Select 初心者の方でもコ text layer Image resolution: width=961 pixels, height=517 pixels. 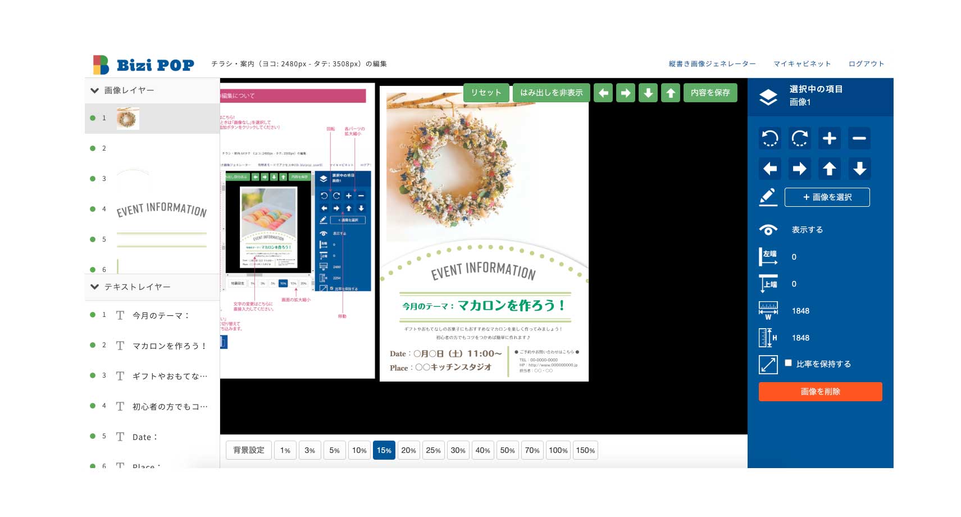click(x=170, y=406)
